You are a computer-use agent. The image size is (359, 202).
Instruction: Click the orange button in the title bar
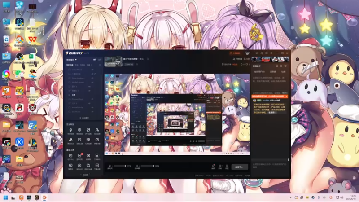point(235,53)
